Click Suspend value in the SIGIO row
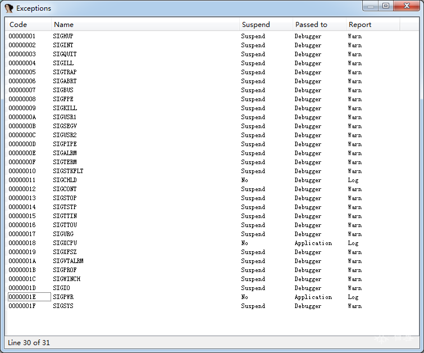Image resolution: width=424 pixels, height=353 pixels. 253,288
